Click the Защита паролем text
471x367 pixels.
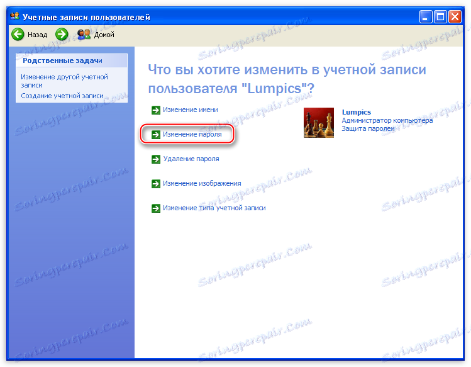(x=368, y=128)
